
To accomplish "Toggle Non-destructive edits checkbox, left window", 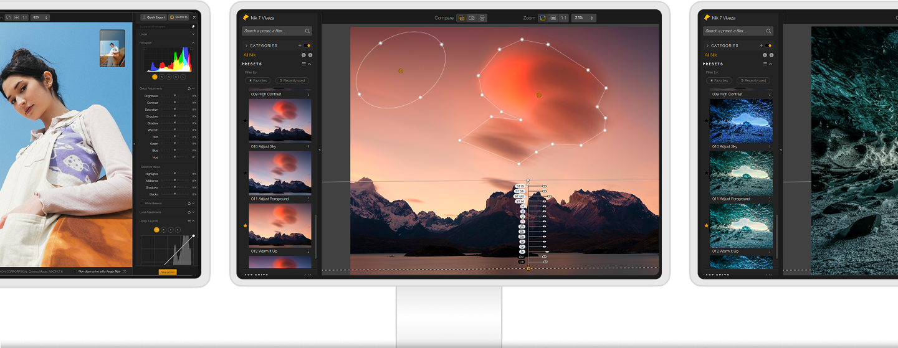I will pyautogui.click(x=75, y=271).
